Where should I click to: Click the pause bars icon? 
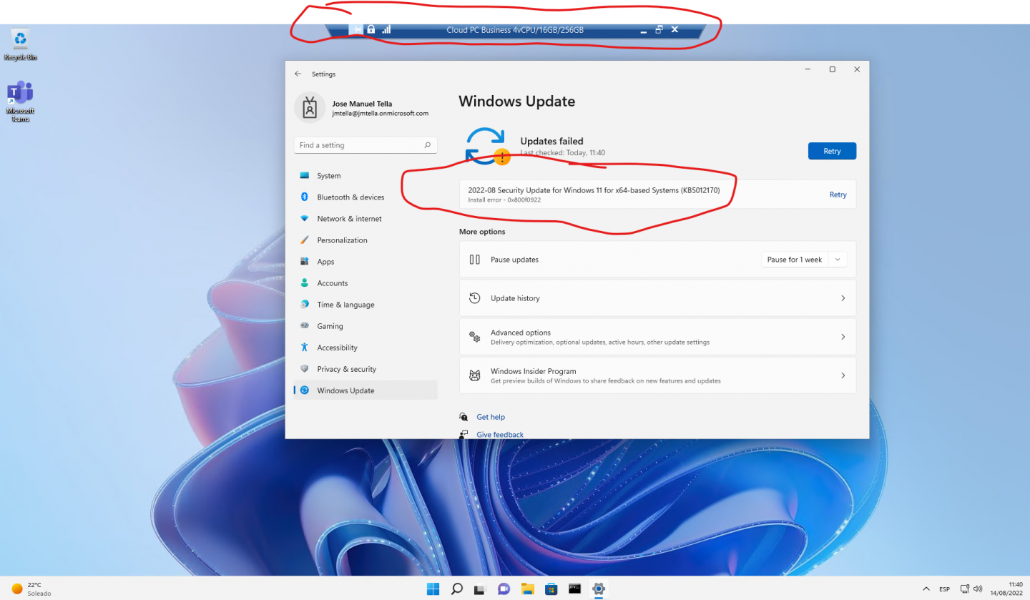pos(474,260)
